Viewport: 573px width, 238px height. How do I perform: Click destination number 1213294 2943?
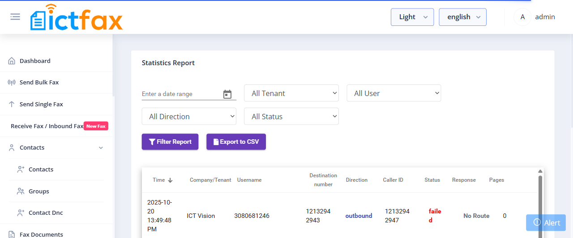(318, 216)
